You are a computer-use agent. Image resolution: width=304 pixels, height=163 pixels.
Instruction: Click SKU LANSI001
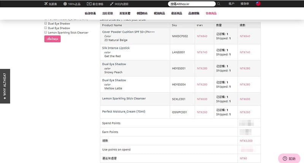pyautogui.click(x=179, y=52)
